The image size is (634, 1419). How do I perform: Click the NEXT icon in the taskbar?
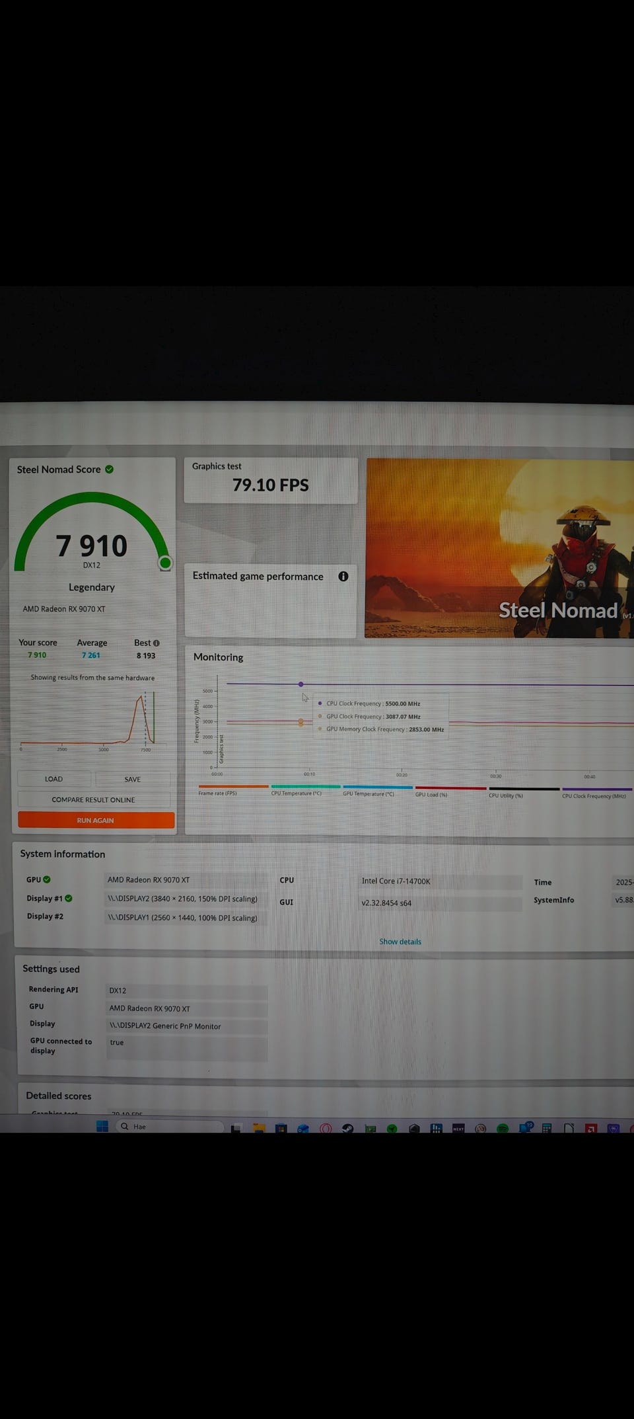pyautogui.click(x=458, y=1128)
